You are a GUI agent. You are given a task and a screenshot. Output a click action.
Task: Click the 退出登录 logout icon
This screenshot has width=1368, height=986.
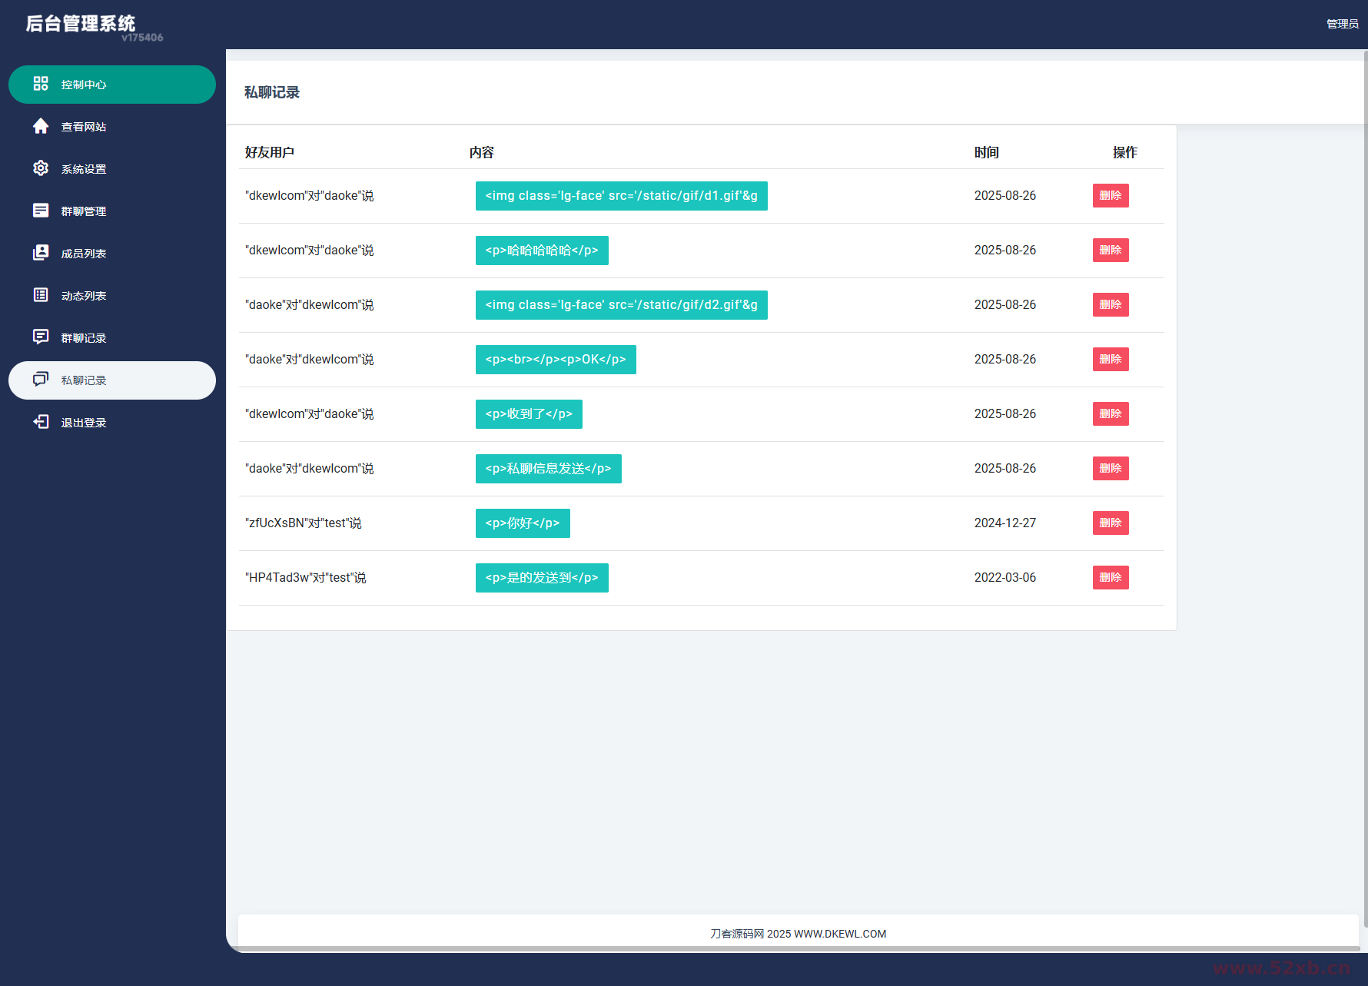click(41, 422)
